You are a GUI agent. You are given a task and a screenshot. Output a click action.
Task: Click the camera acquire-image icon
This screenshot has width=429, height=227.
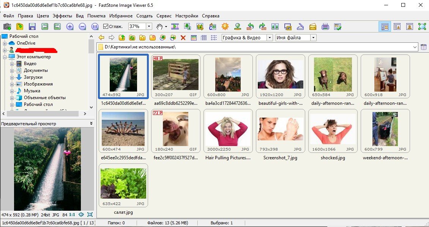coord(7,26)
